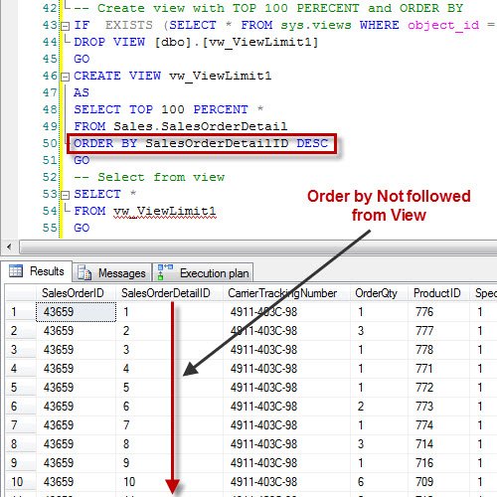Click OrderQty cell 2 in row 6
Screen dimensions: 497x497
379,407
